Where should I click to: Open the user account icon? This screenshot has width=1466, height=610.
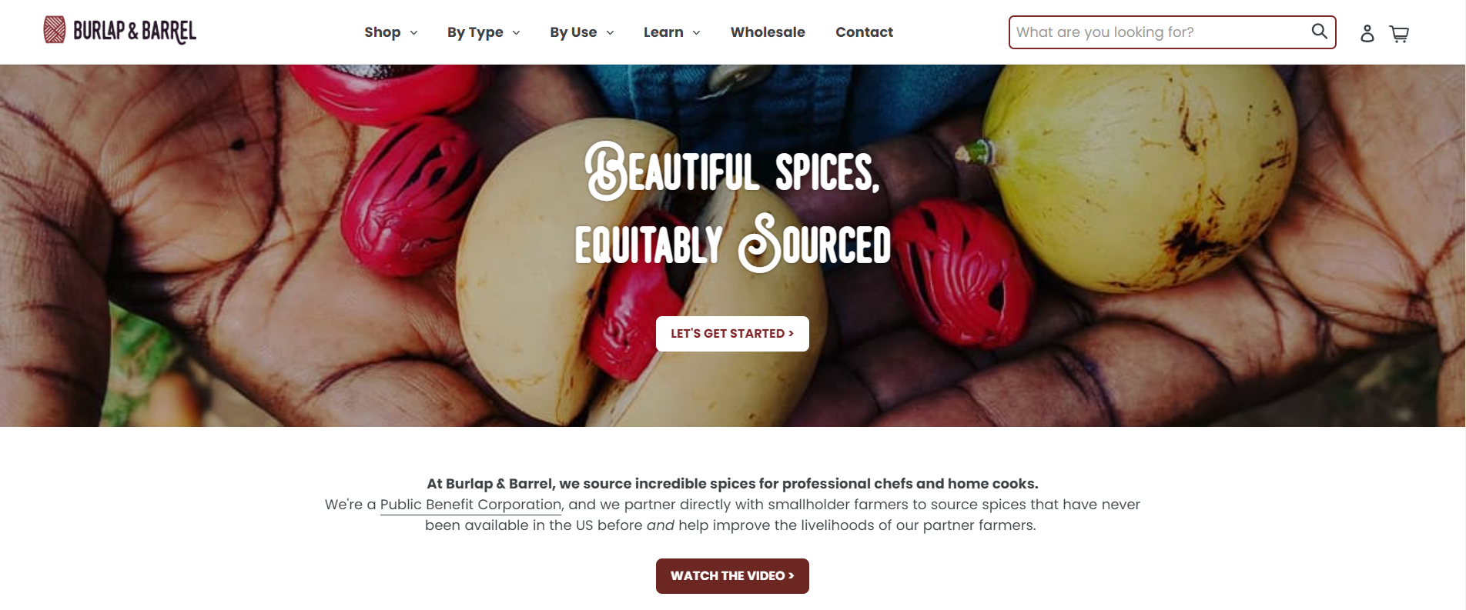[x=1367, y=33]
